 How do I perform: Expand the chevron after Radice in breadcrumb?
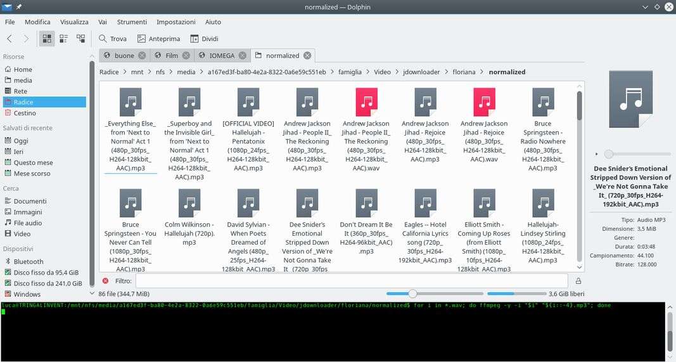tap(125, 72)
